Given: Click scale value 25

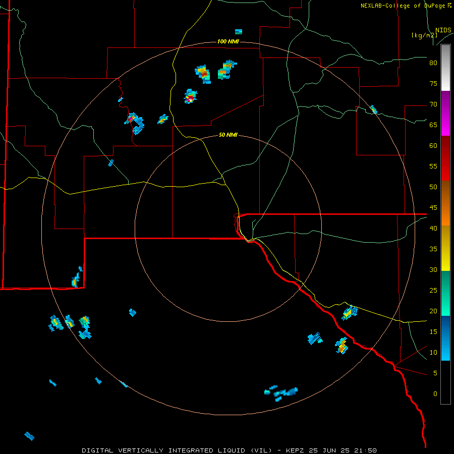Looking at the screenshot, I should point(433,291).
